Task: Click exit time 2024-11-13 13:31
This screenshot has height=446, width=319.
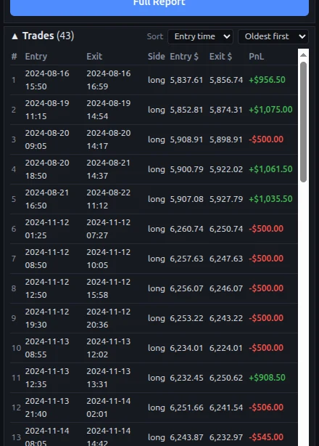Action: click(x=109, y=378)
